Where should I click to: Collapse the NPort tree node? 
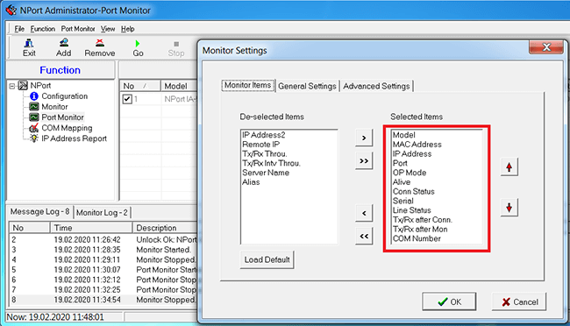click(x=12, y=86)
